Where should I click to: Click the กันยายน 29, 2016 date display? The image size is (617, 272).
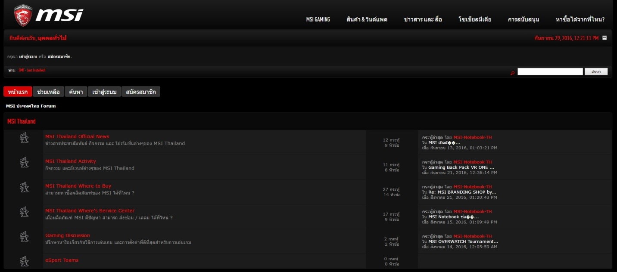[x=566, y=38]
